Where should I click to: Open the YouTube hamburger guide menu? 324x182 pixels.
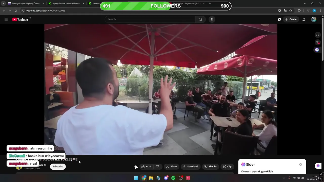(6, 19)
